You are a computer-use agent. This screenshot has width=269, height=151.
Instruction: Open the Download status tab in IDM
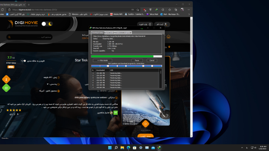[x=98, y=33]
